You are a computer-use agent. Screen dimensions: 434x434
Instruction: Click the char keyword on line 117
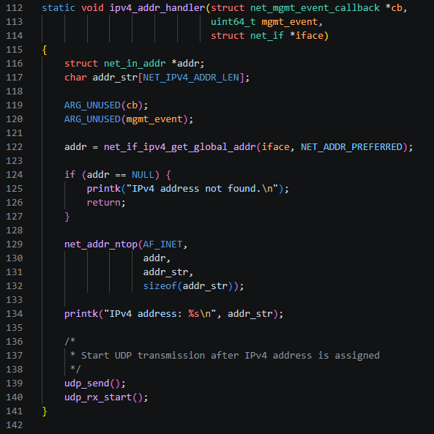[75, 78]
